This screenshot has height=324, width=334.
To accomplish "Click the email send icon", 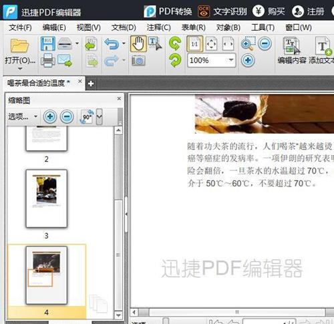I will coord(65,60).
